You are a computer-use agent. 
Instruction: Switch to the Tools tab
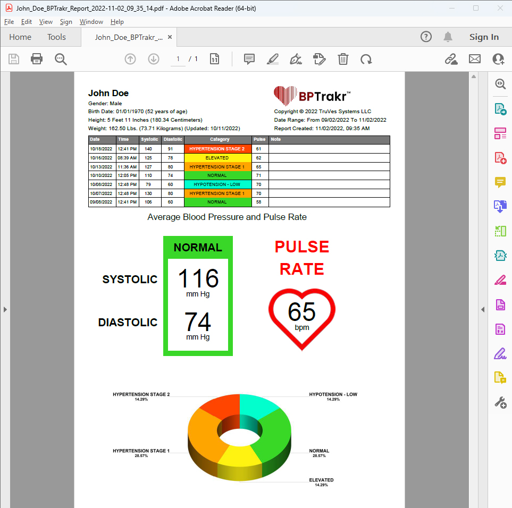coord(56,37)
